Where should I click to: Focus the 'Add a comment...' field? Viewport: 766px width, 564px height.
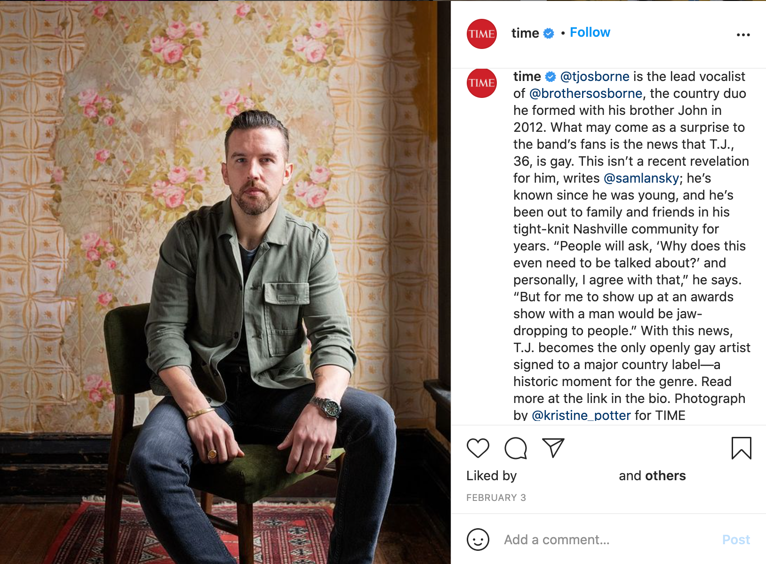(x=608, y=540)
